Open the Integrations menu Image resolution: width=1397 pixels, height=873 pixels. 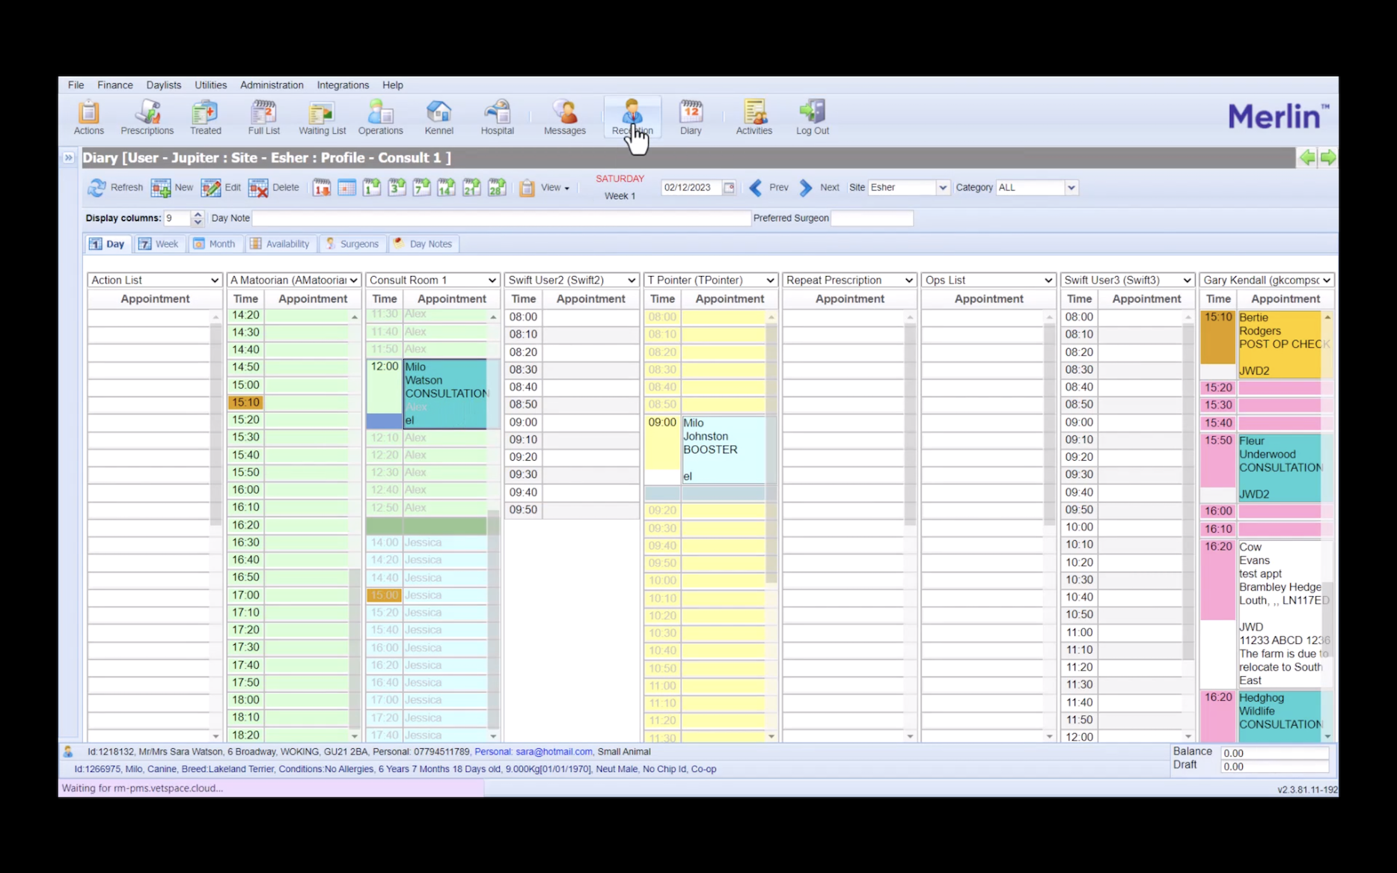click(x=343, y=85)
